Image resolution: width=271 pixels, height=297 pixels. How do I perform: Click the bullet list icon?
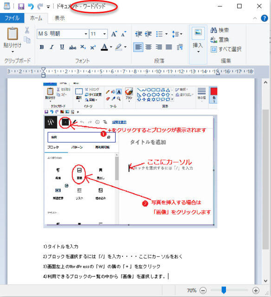coord(160,34)
